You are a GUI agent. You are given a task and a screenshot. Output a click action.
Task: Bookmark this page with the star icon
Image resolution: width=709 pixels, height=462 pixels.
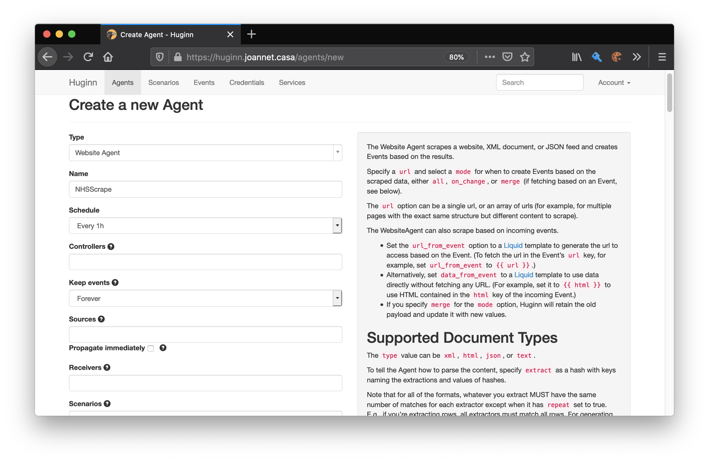pos(525,57)
